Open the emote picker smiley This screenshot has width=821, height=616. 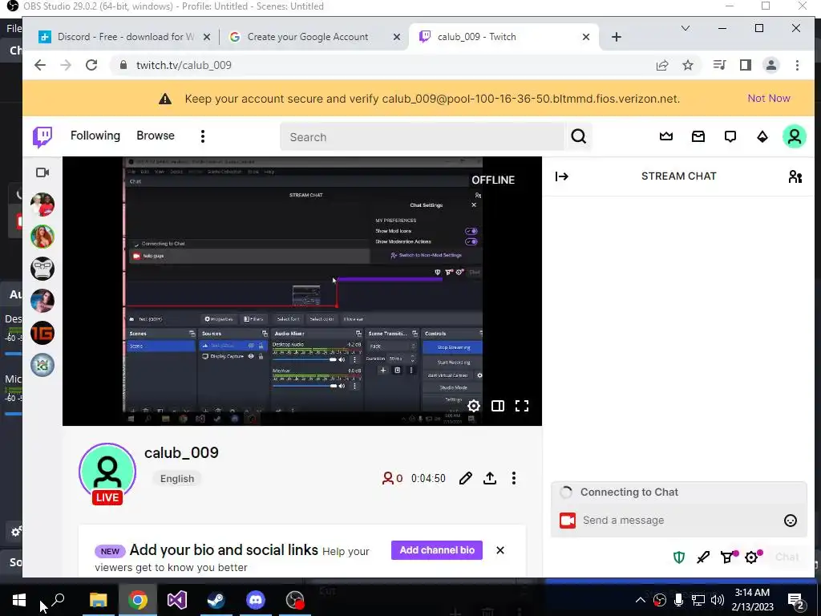790,520
